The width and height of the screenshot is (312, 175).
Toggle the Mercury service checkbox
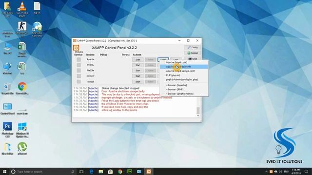[79, 76]
